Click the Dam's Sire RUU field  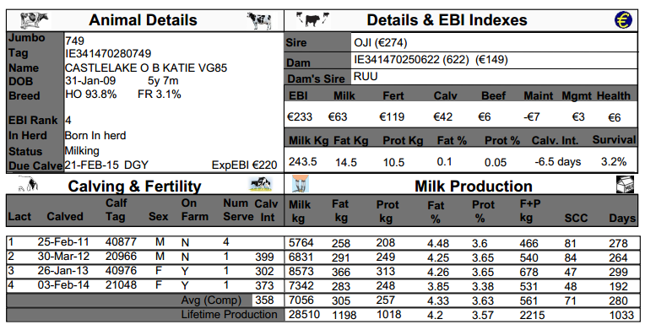[x=494, y=77]
